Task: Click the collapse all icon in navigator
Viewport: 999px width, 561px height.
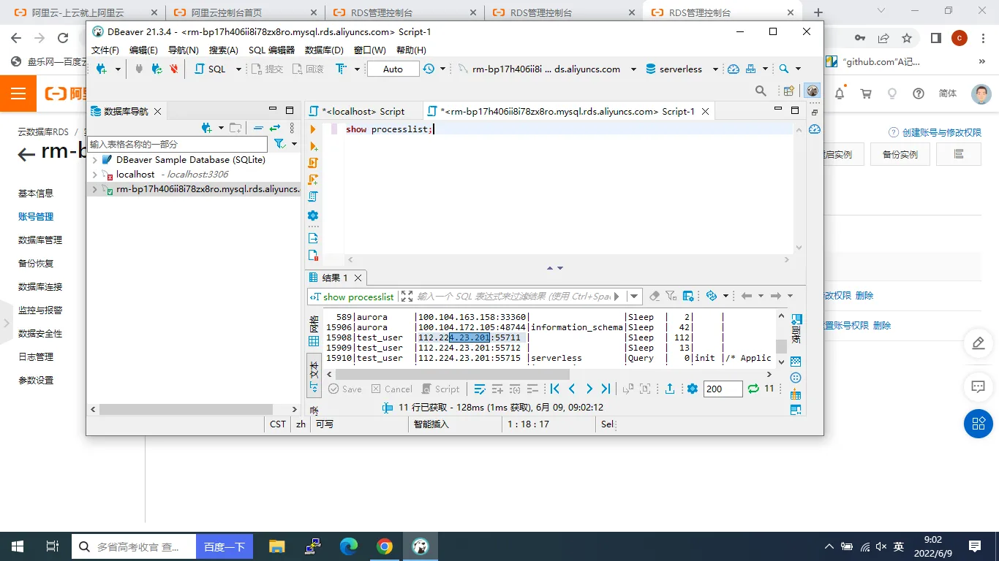Action: point(258,128)
